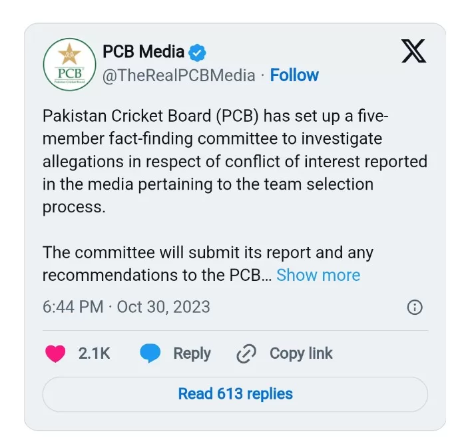
Task: Open the X logo link
Action: (x=413, y=51)
